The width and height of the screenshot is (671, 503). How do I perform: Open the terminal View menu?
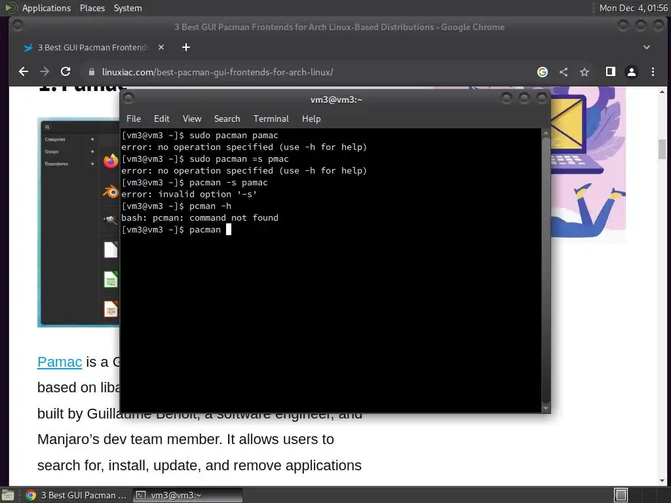click(192, 119)
